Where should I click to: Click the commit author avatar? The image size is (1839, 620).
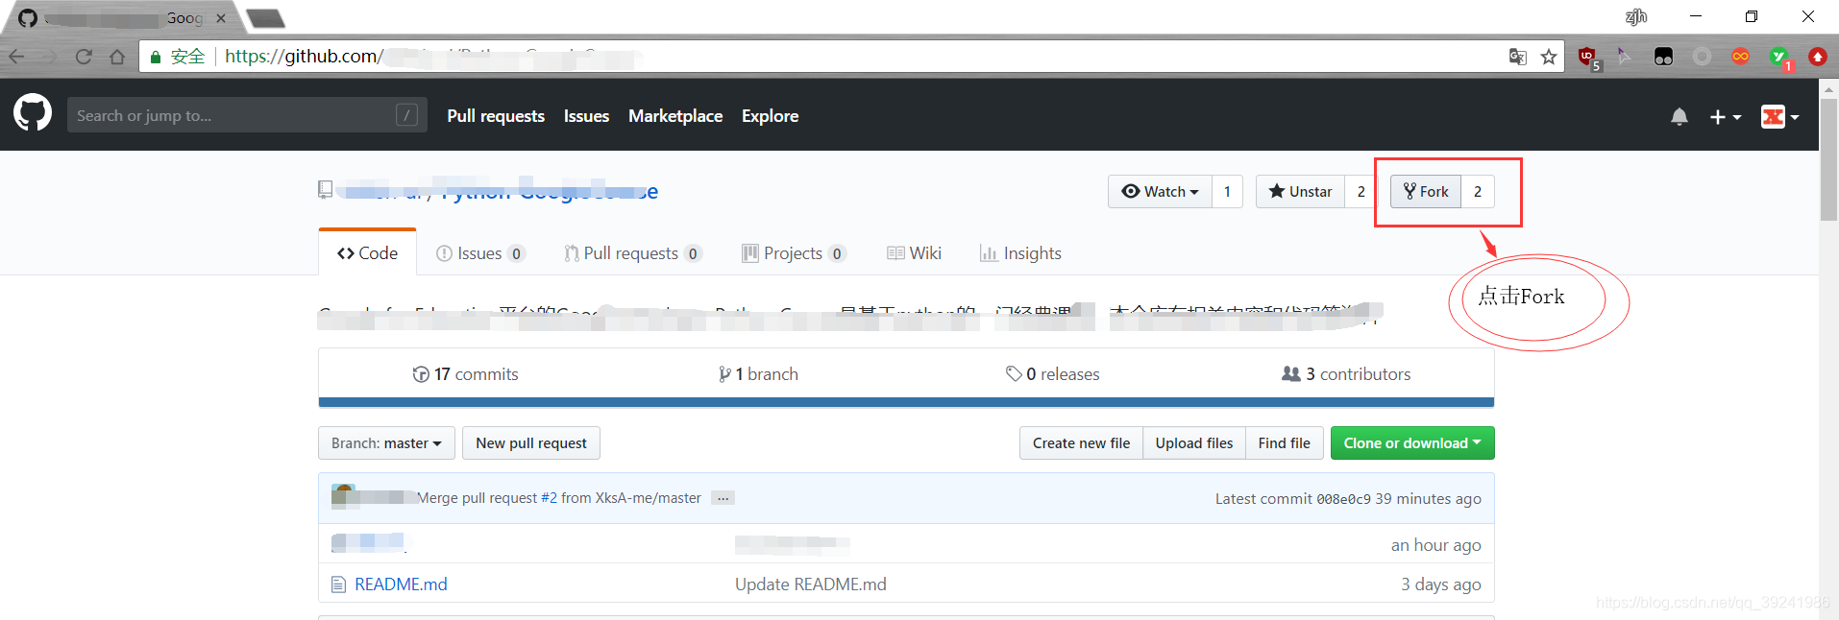(x=344, y=497)
